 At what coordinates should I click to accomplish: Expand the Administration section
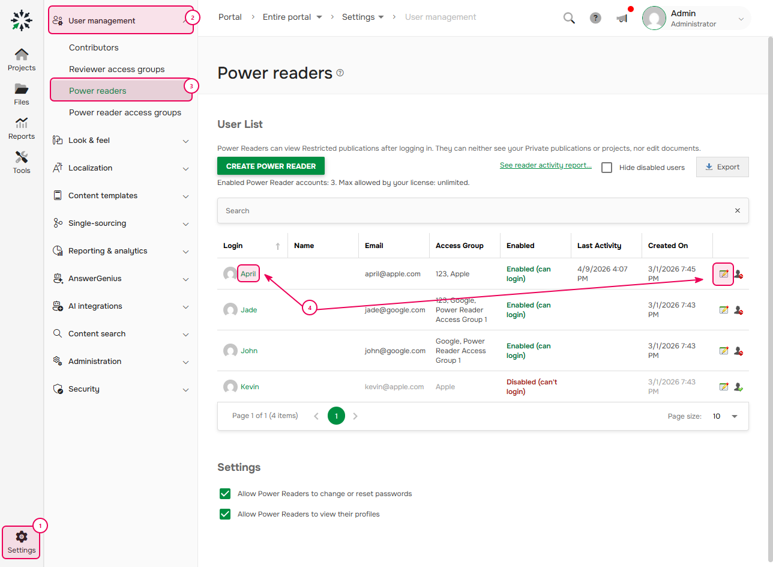coord(121,362)
